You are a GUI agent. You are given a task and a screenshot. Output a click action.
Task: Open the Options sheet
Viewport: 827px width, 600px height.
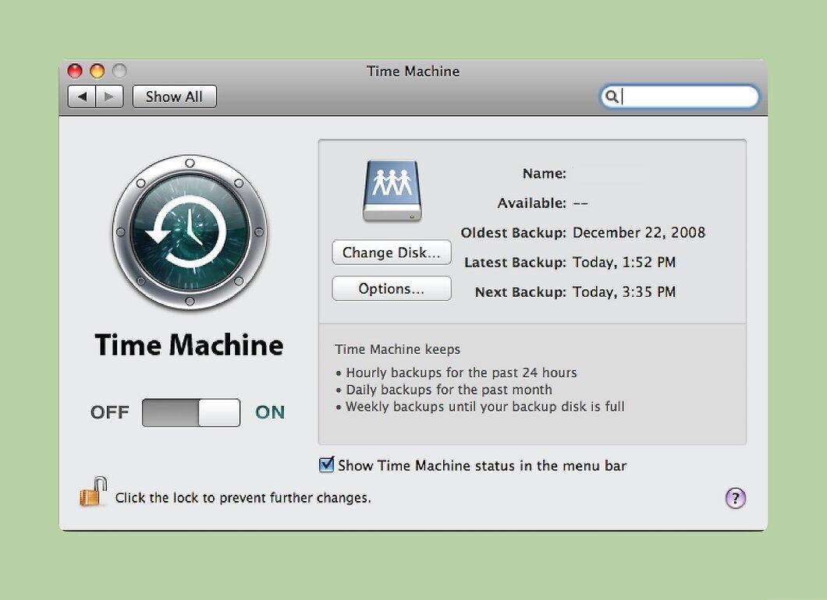392,288
